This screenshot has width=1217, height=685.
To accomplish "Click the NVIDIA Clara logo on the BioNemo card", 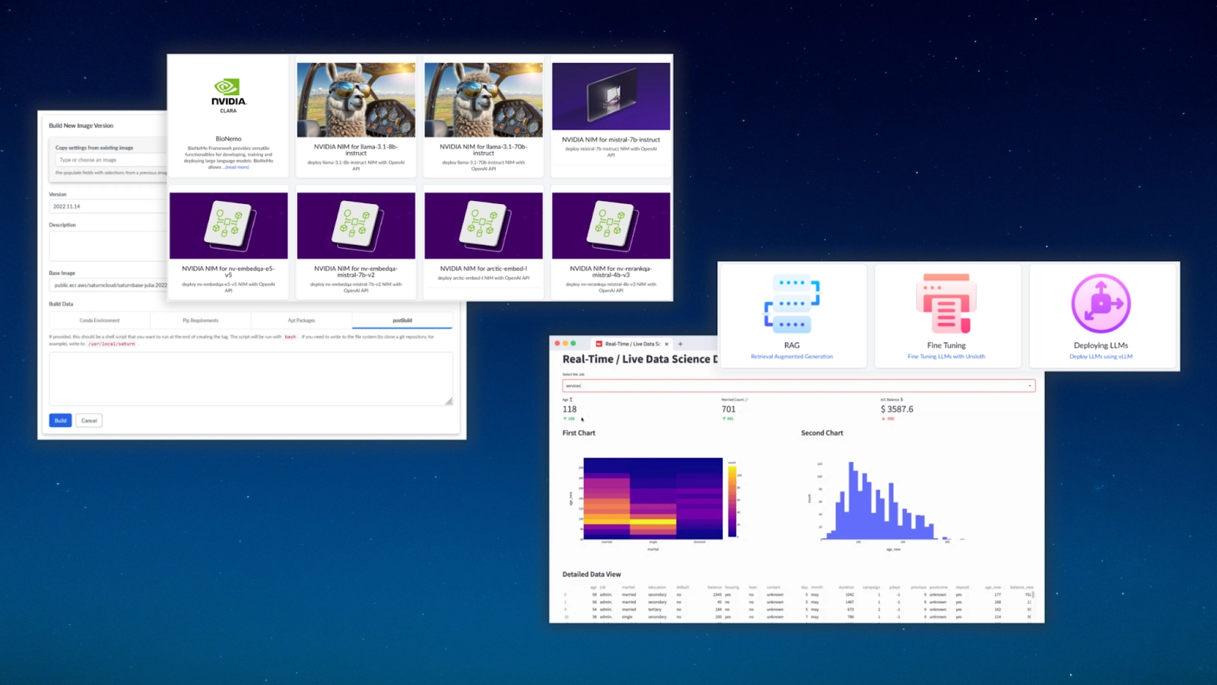I will (x=228, y=96).
